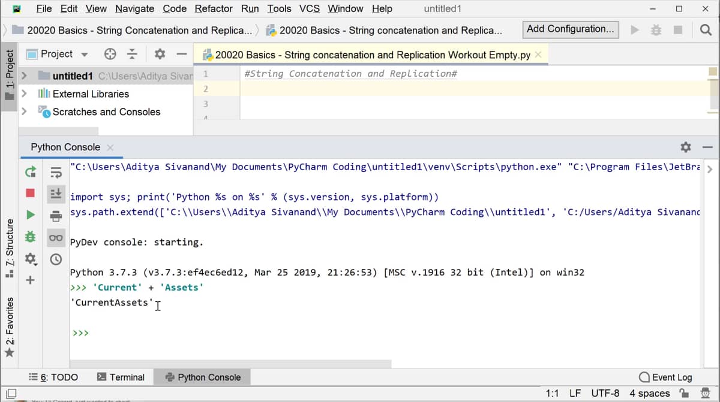Collapse all in the Project panel
The height and width of the screenshot is (402, 720).
pos(132,54)
